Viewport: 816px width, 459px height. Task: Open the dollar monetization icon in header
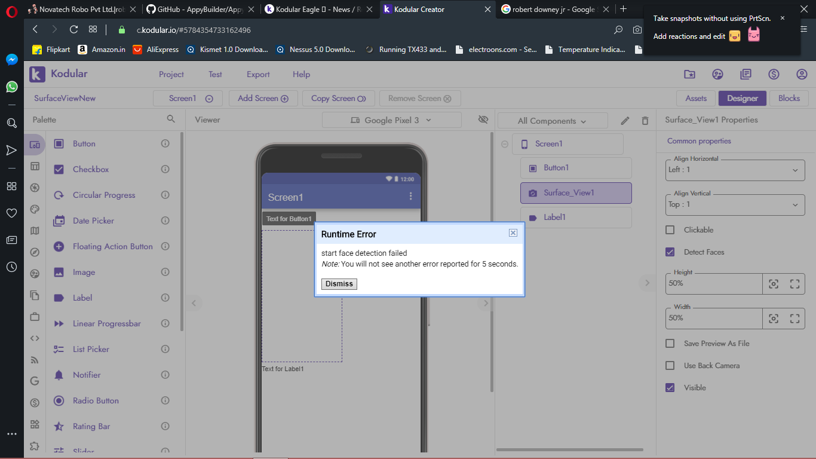[774, 74]
